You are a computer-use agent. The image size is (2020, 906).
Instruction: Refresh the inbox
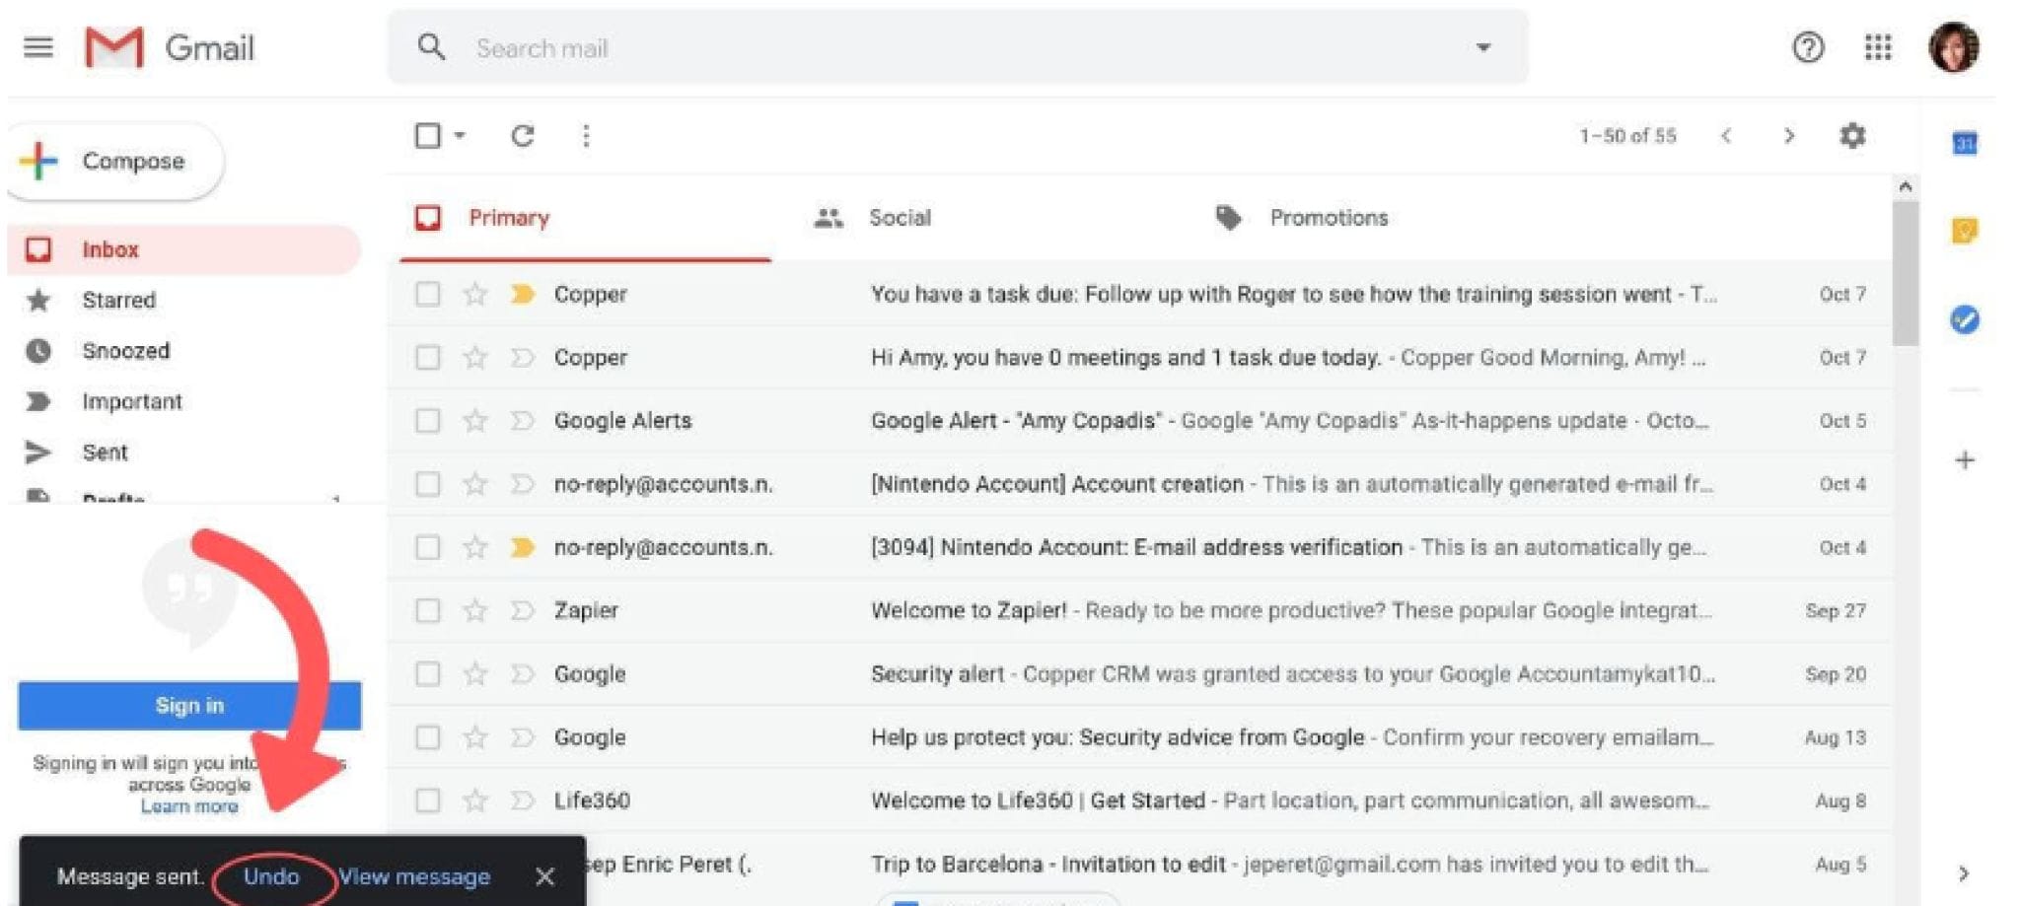tap(524, 136)
